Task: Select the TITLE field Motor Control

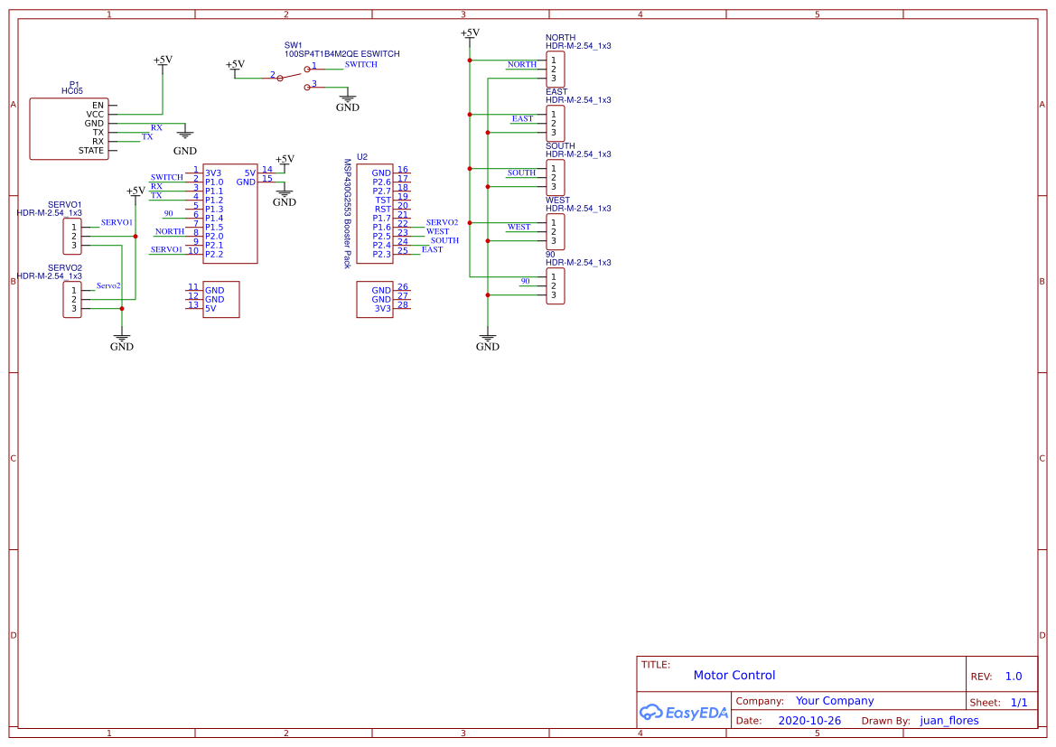Action: click(x=734, y=675)
